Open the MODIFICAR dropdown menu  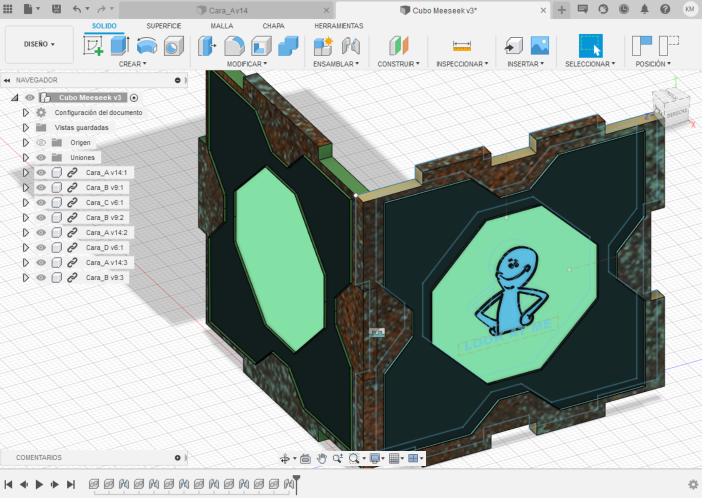tap(247, 64)
